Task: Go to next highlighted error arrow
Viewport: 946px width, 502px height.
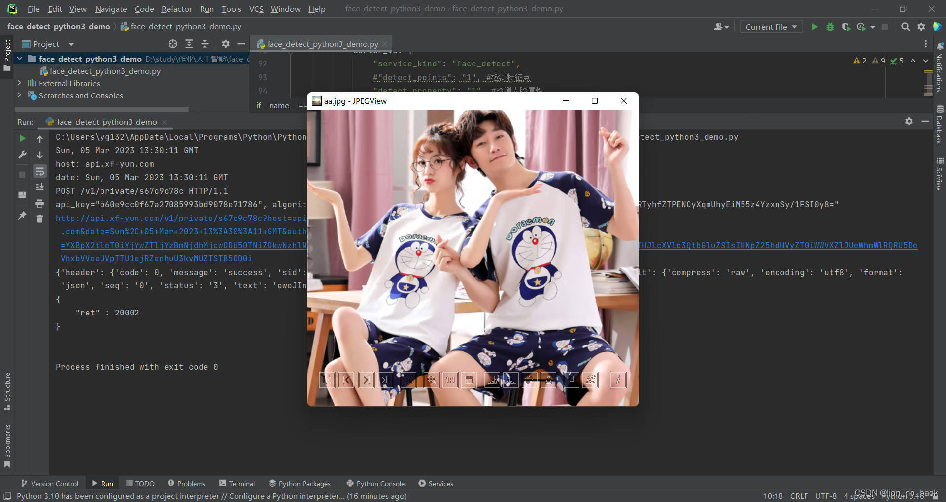Action: click(926, 61)
